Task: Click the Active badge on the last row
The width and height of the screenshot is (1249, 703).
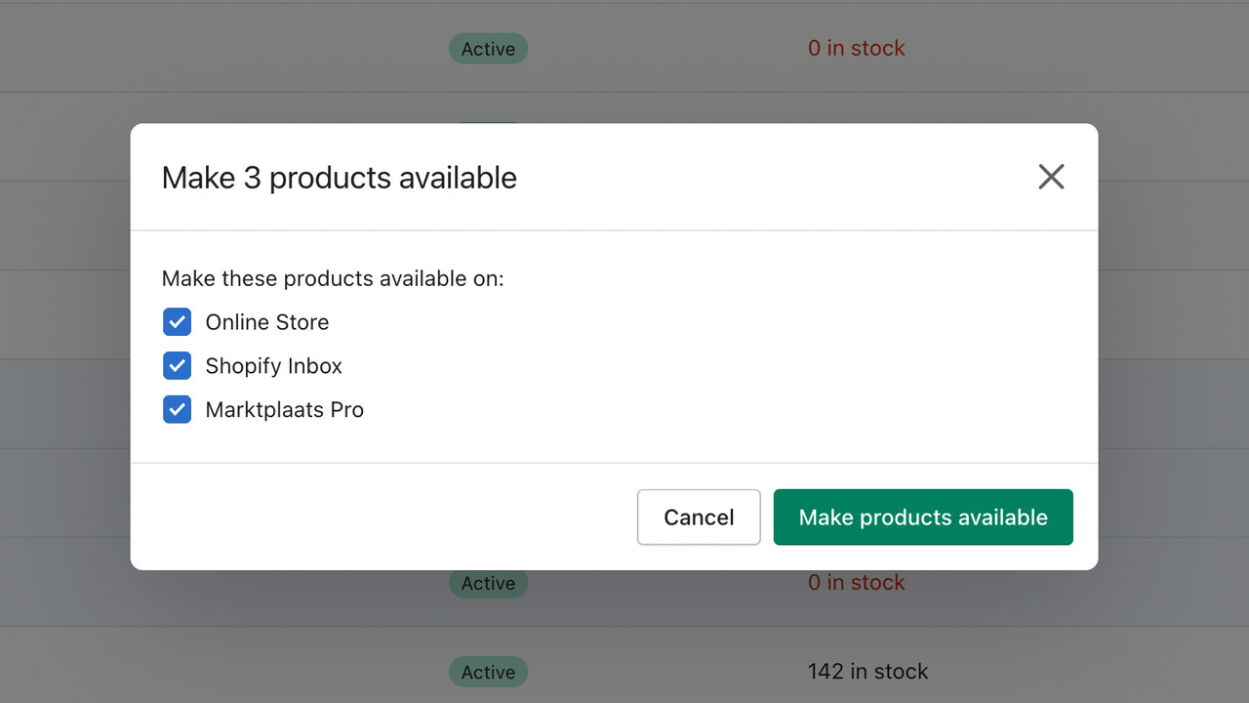Action: pos(488,672)
